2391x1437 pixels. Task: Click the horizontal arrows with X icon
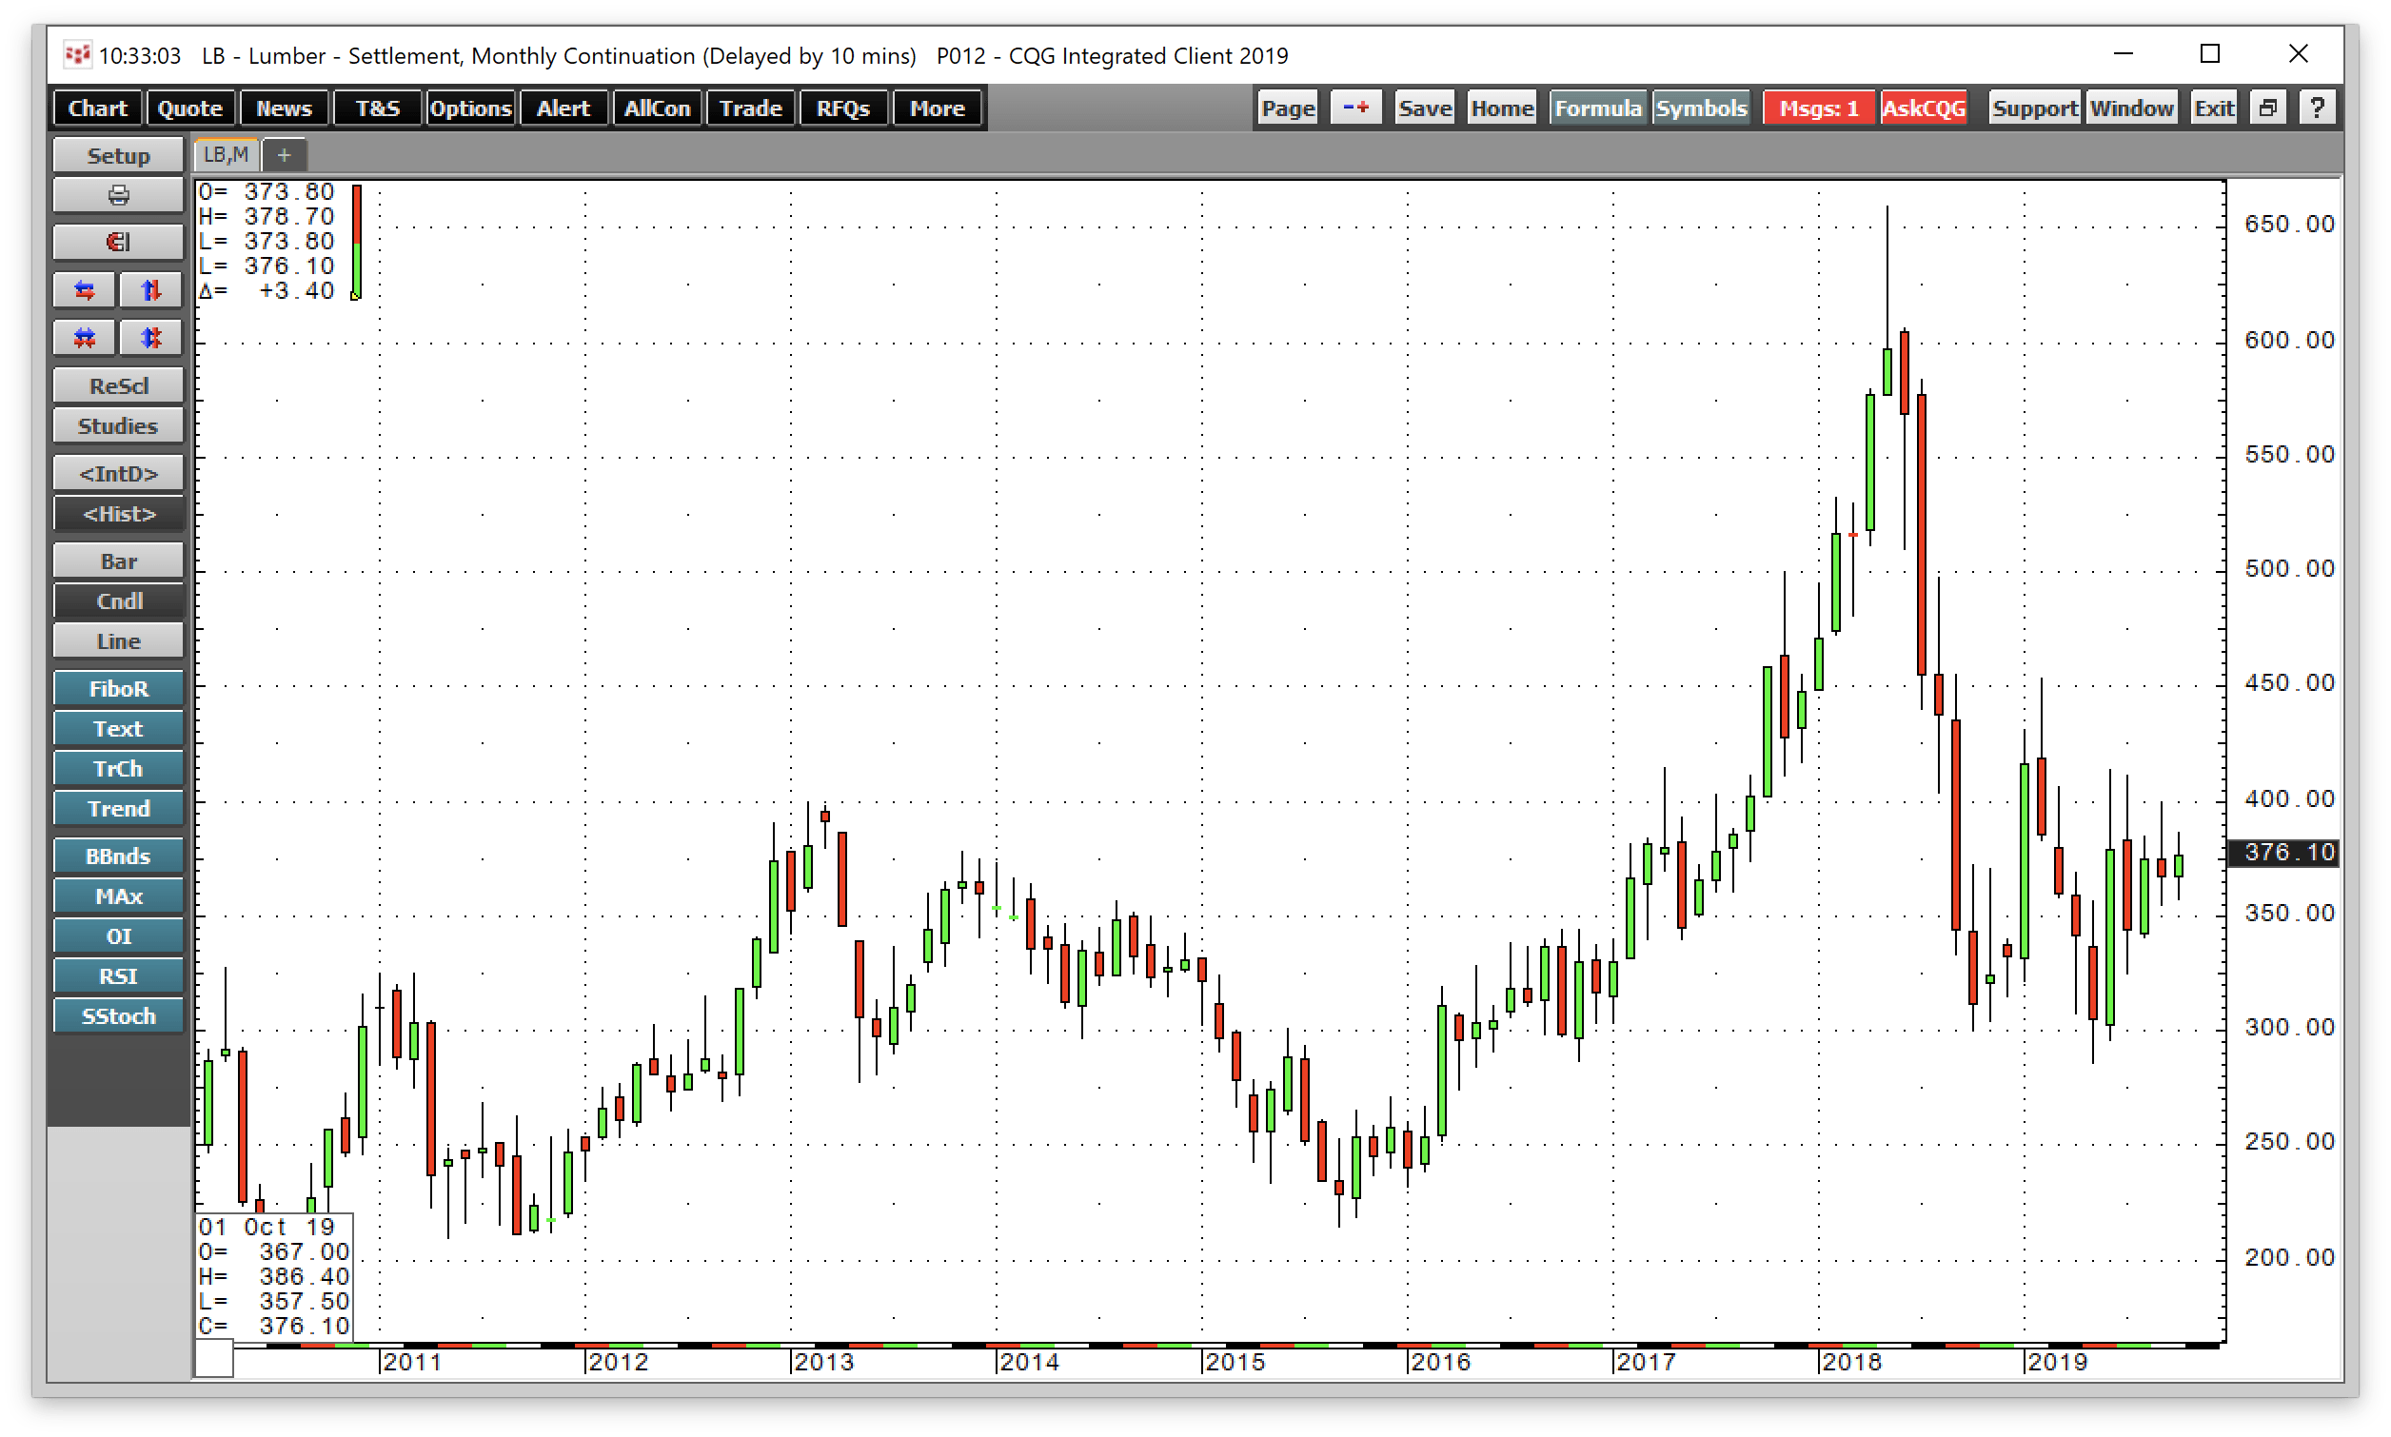point(86,337)
